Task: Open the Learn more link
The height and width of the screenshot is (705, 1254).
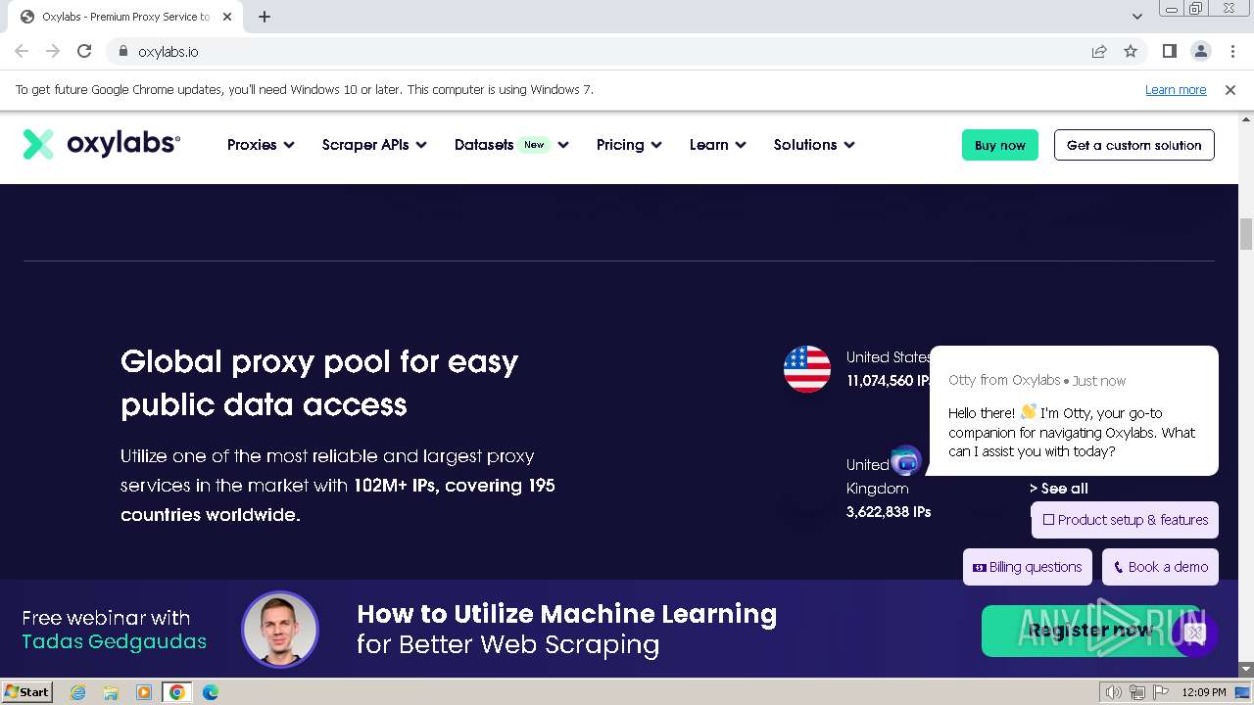Action: (x=1176, y=89)
